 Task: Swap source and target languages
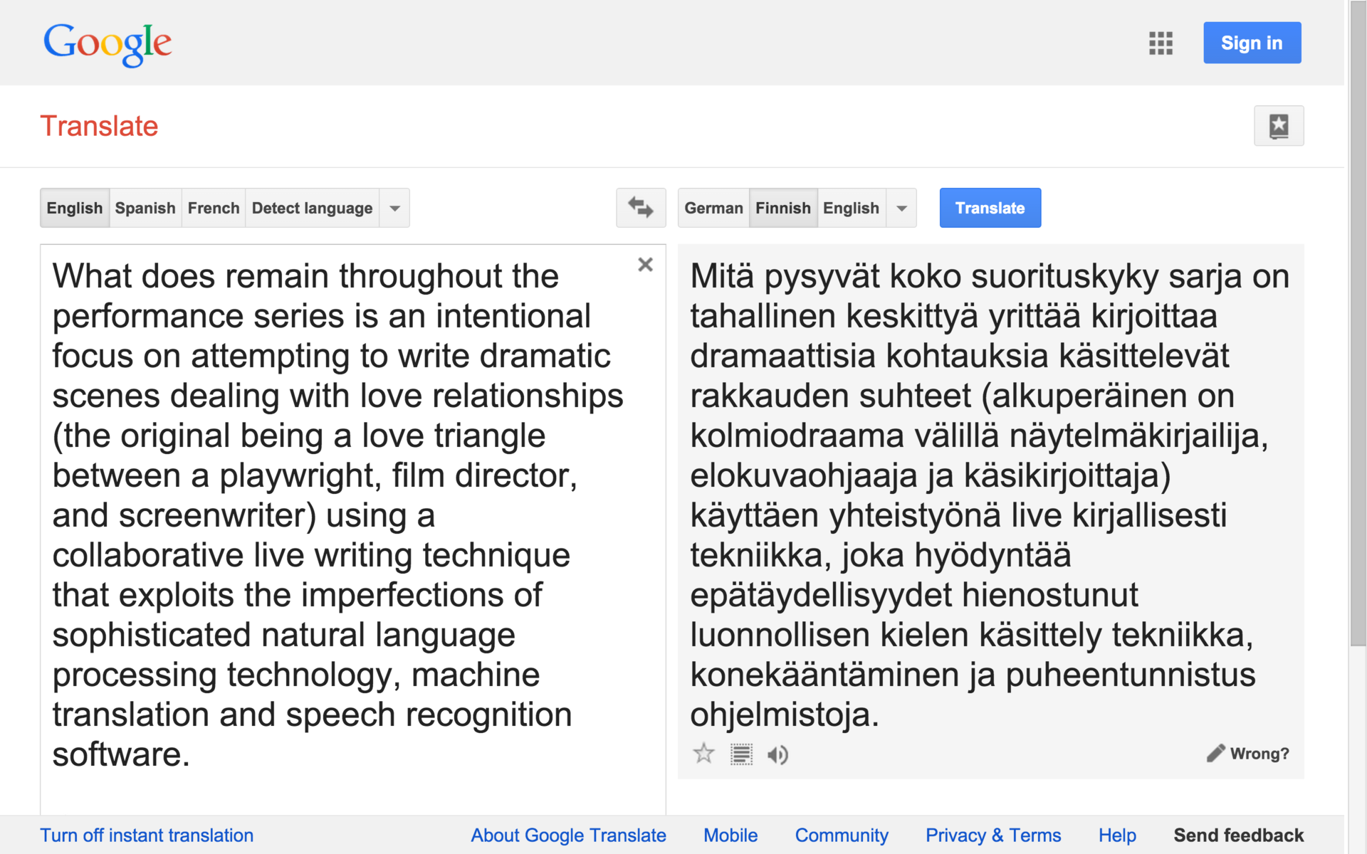coord(640,208)
